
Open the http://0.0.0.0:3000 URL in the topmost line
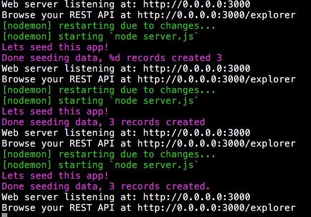(197, 5)
